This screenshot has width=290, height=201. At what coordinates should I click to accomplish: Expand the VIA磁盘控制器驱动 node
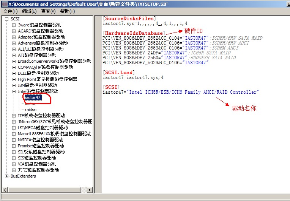click(x=14, y=164)
